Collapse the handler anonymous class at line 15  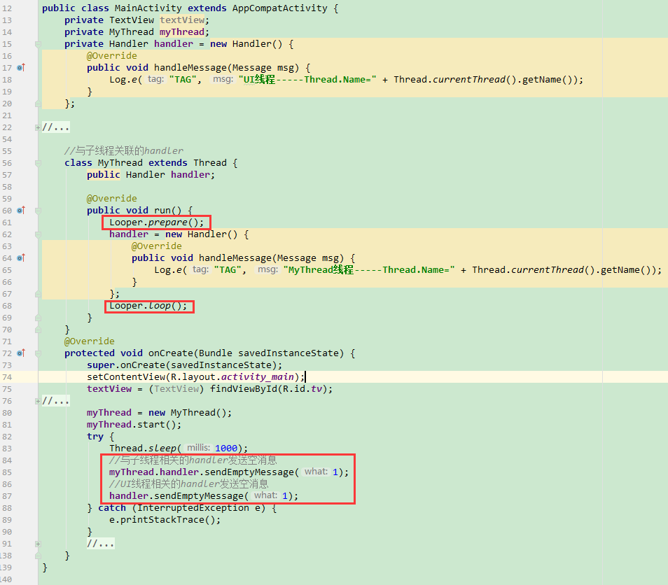pyautogui.click(x=38, y=44)
